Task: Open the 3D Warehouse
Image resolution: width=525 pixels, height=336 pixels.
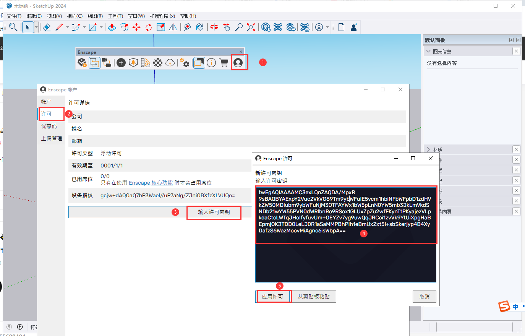Action: pos(266,27)
